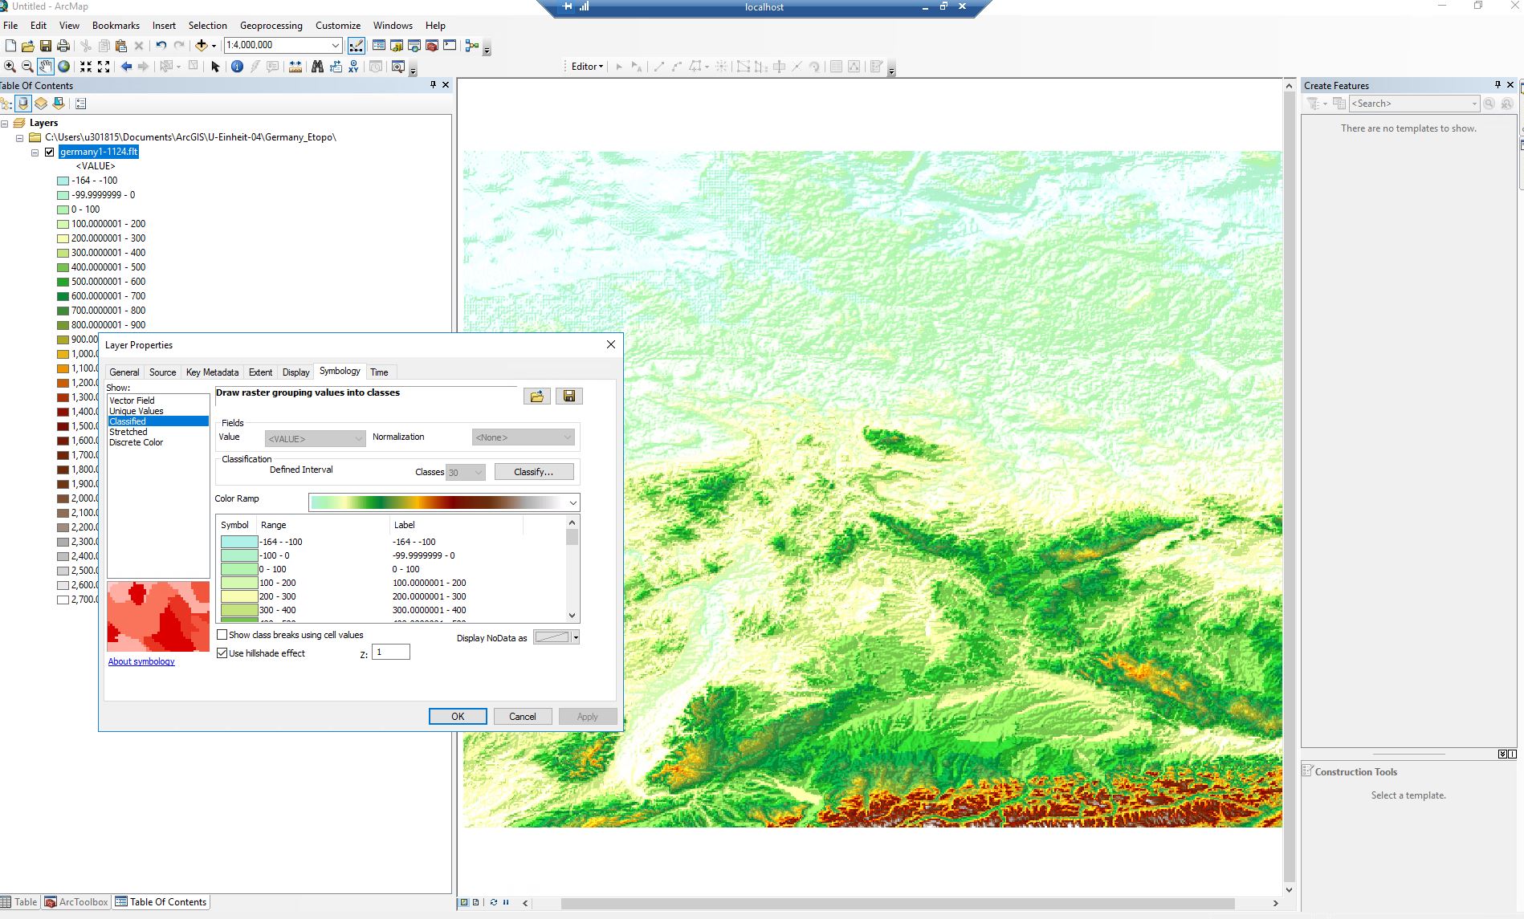Follow the About symbology link
This screenshot has width=1524, height=919.
(x=141, y=661)
